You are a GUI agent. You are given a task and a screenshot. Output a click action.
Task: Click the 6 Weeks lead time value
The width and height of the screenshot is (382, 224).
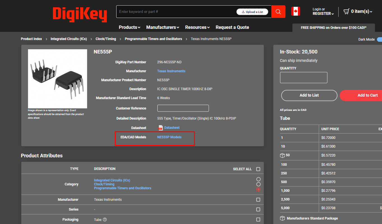click(164, 98)
